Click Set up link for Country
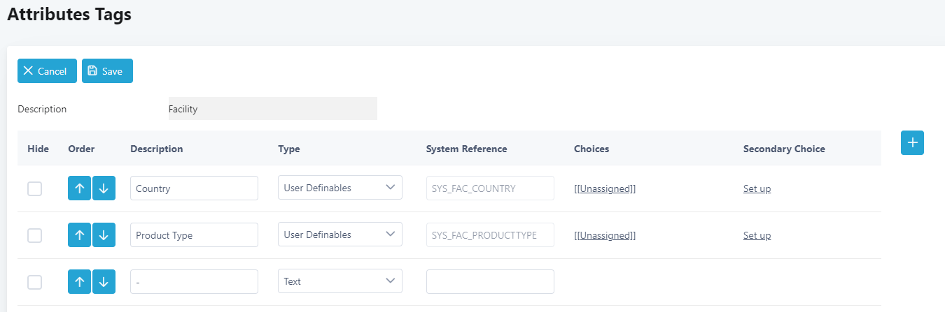Screen dimensions: 945x312 click(x=757, y=188)
